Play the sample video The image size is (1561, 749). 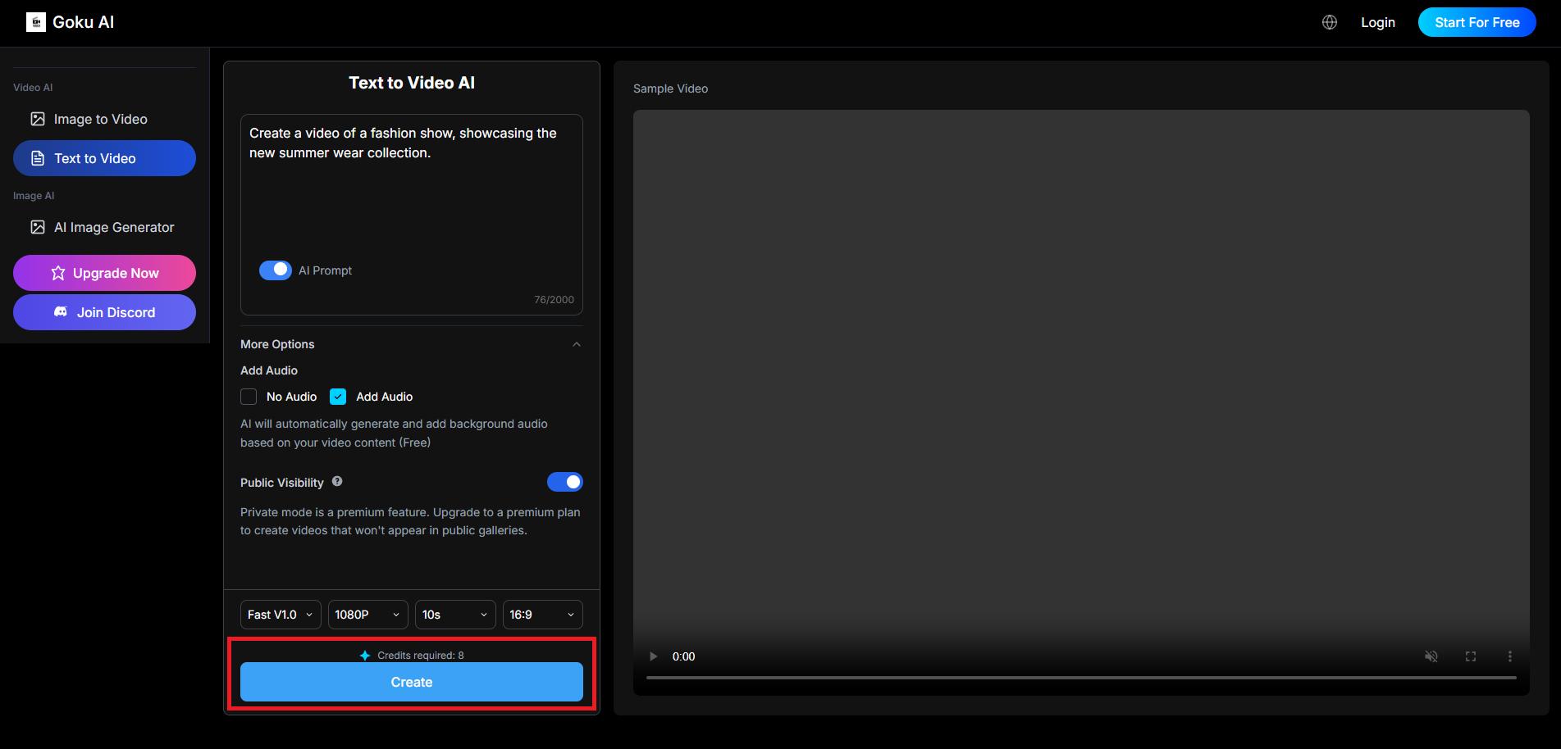click(653, 656)
